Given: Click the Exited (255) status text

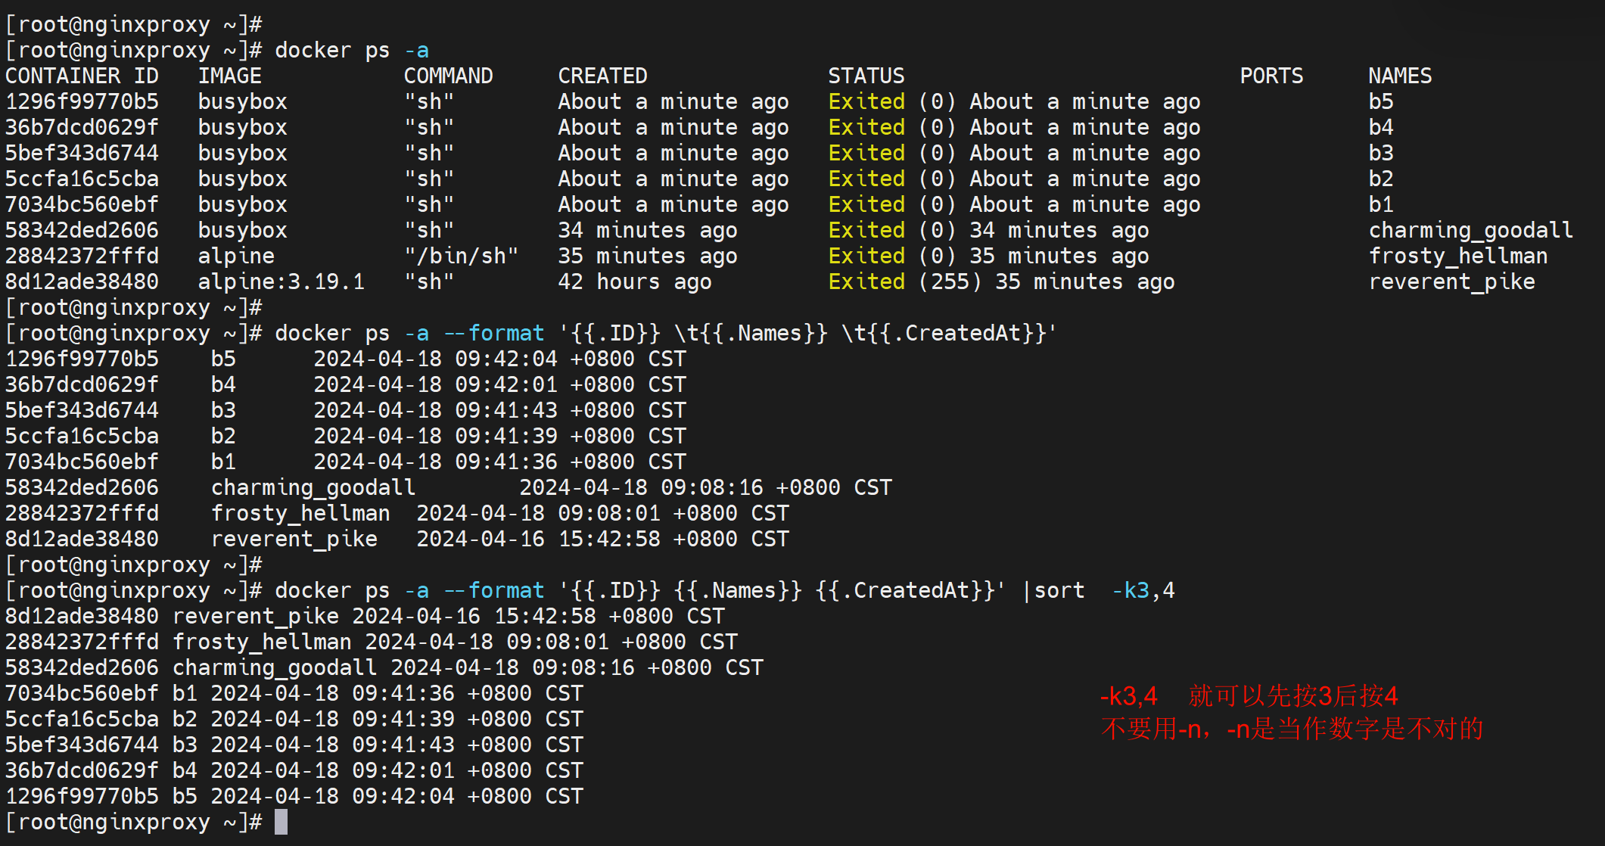Looking at the screenshot, I should click(904, 281).
